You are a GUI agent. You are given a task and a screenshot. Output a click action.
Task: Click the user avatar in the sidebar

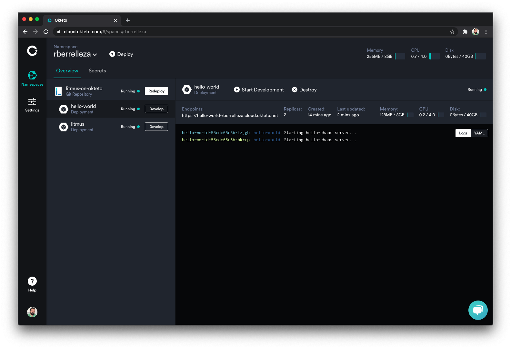pos(32,312)
